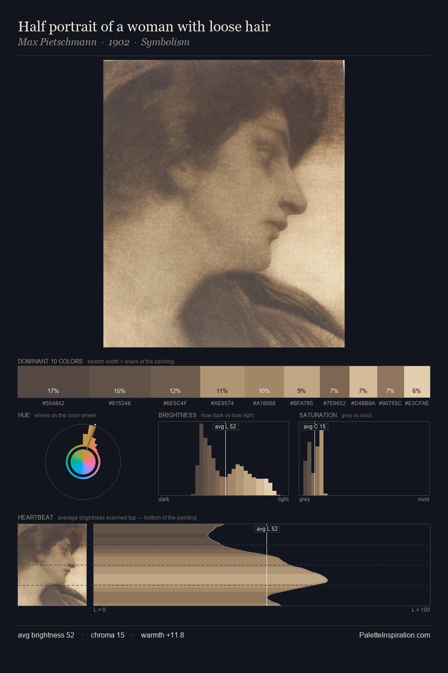Click the BRIGHTNESS section heading
This screenshot has height=673, width=448.
177,415
